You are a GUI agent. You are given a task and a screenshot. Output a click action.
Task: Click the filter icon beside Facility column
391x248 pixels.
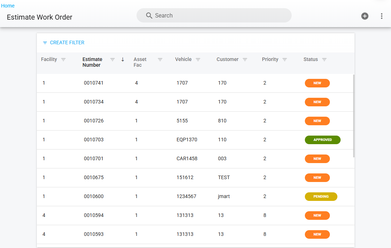click(x=63, y=60)
